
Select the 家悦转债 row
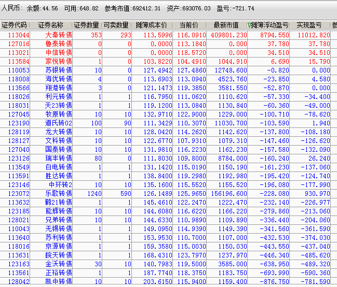[x=168, y=61]
